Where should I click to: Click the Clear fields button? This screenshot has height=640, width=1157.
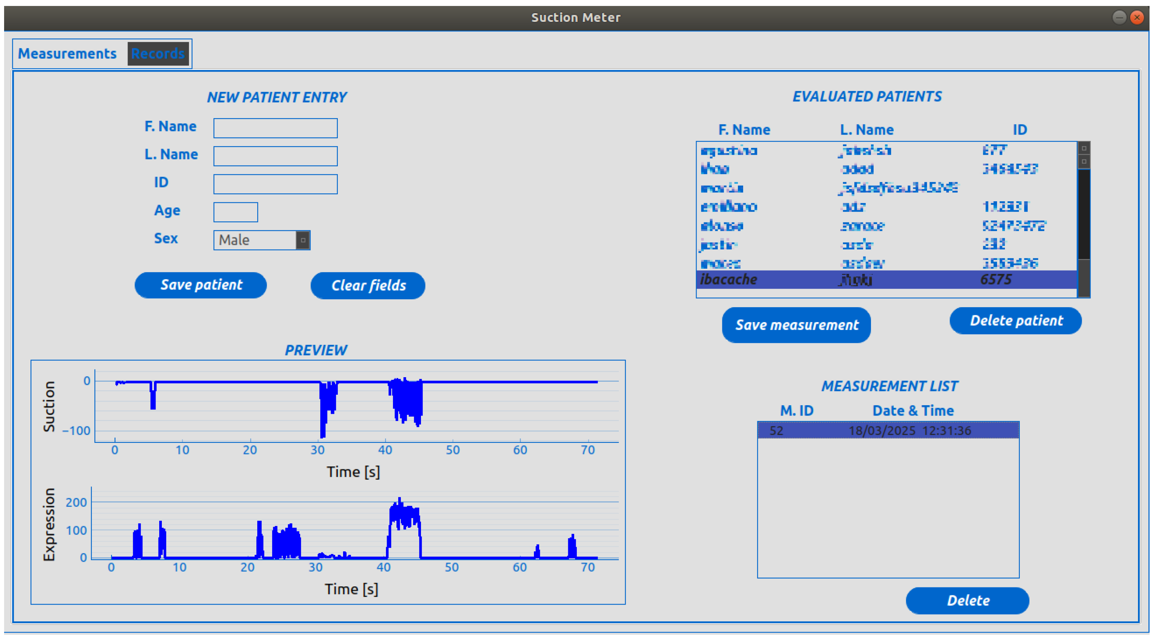368,285
